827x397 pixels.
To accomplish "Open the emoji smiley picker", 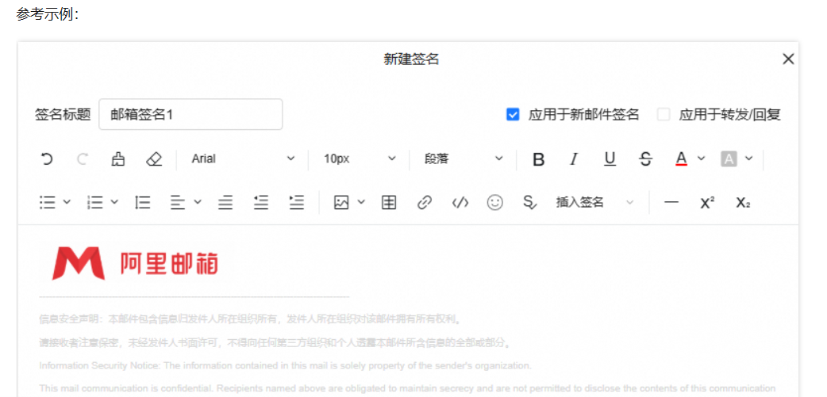I will coord(494,203).
